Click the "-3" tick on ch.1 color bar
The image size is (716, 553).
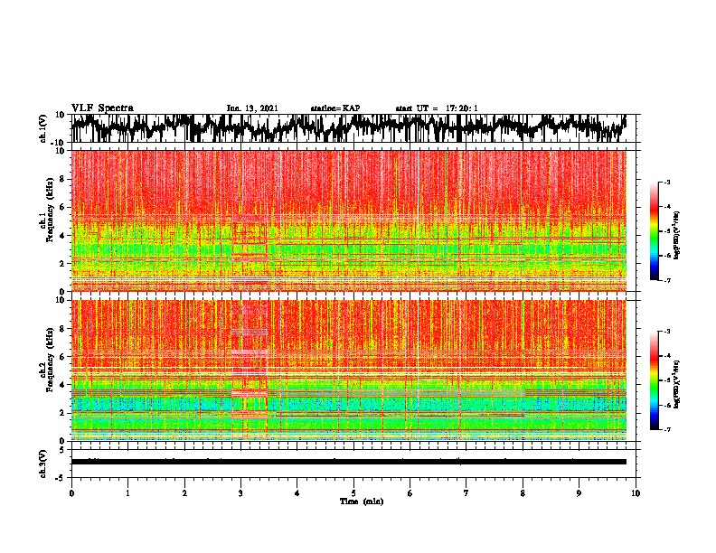(x=666, y=183)
